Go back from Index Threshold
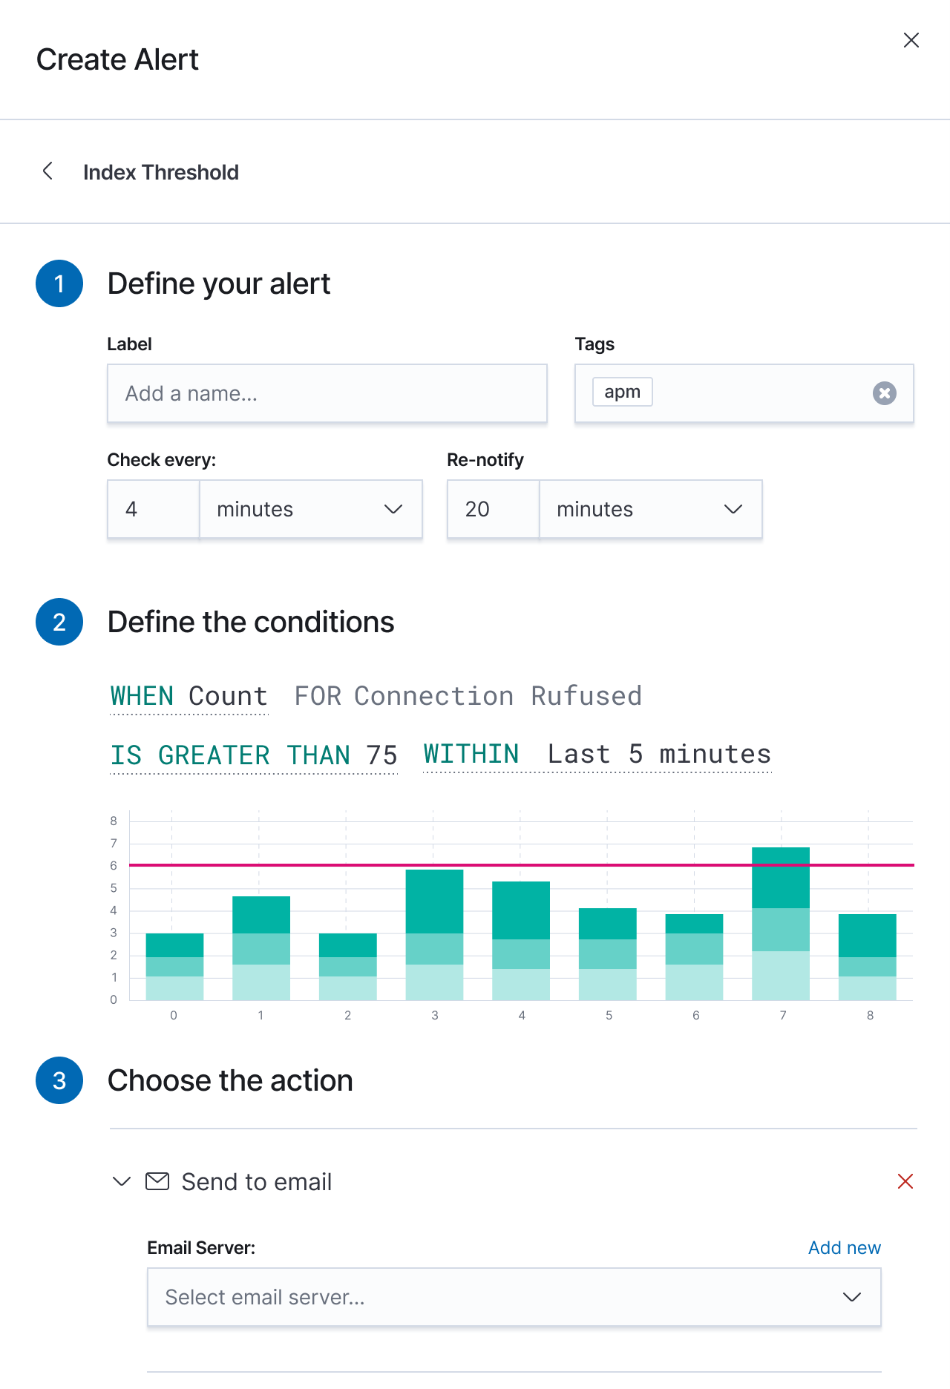Viewport: 950px width, 1389px height. pos(47,171)
